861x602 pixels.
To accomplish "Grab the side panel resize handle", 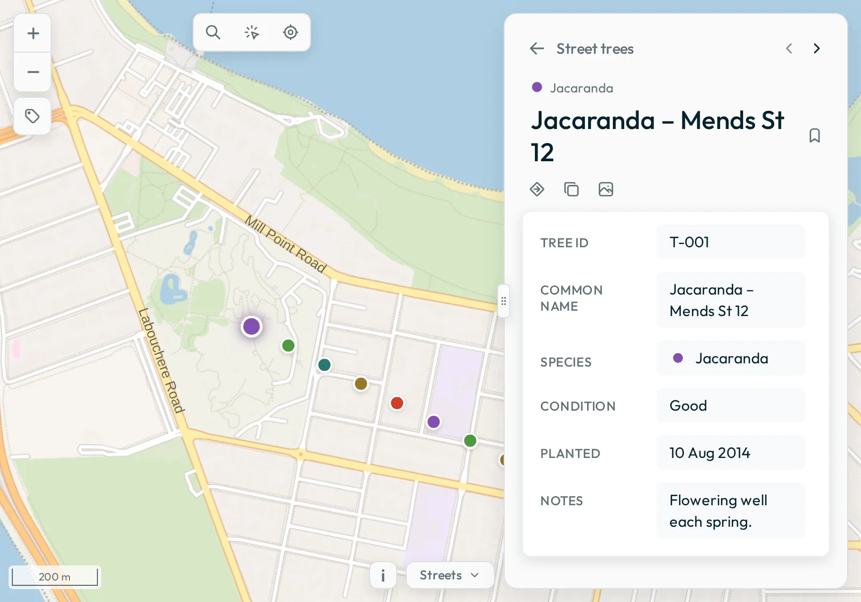I will [504, 301].
